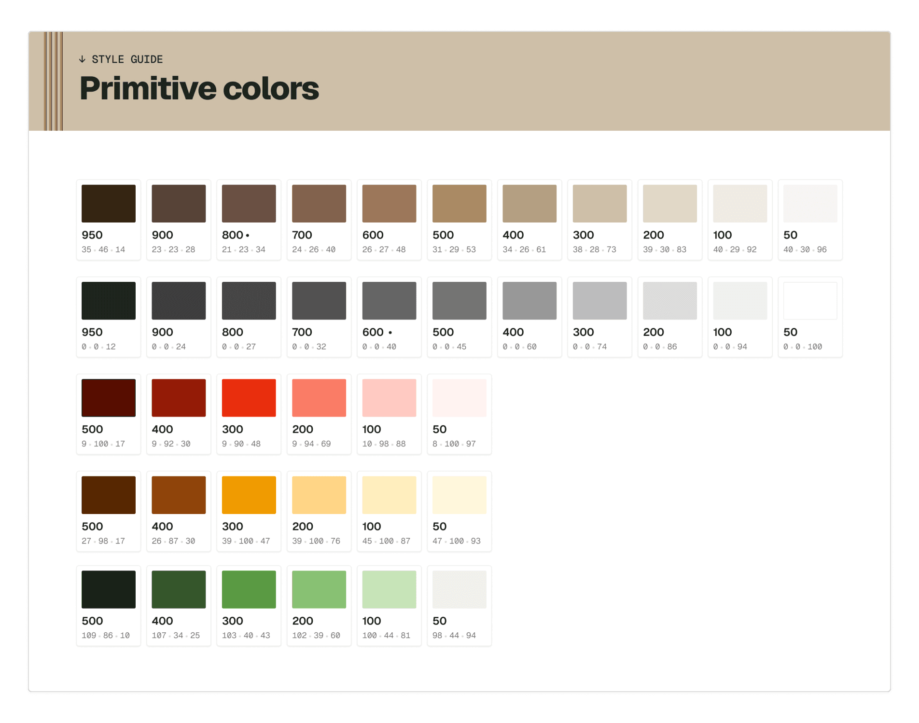This screenshot has width=919, height=723.
Task: Pick the dark green 500 swatch
Action: [108, 589]
